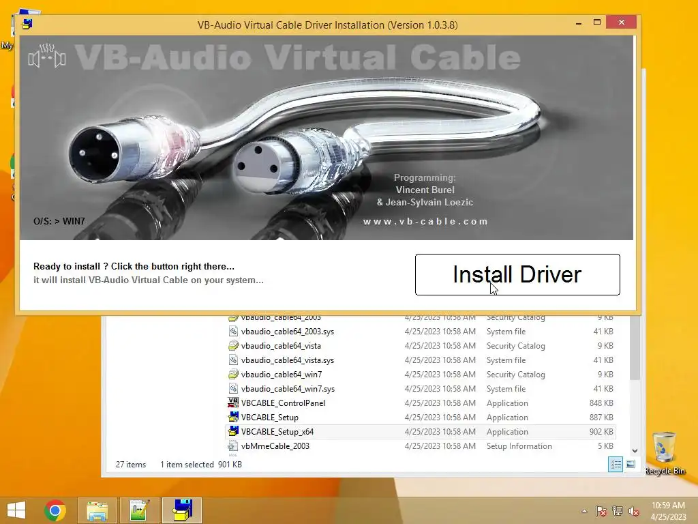Select the file name vbaudio_cable64_2003.sys
Screen dimensions: 698x524
tap(288, 332)
